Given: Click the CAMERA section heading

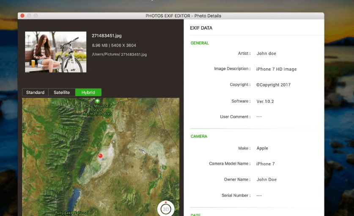Looking at the screenshot, I should (x=199, y=136).
